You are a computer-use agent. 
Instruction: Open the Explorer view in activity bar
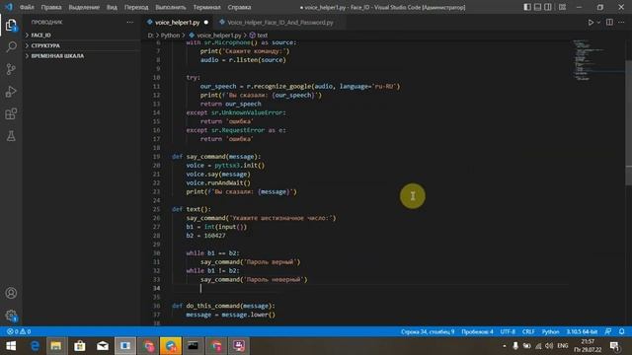11,26
